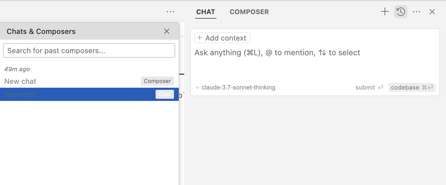This screenshot has width=446, height=185.
Task: Switch to the CHAT tab
Action: (206, 12)
